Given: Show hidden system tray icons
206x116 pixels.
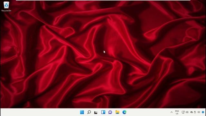Looking at the screenshot, I should pyautogui.click(x=172, y=112).
